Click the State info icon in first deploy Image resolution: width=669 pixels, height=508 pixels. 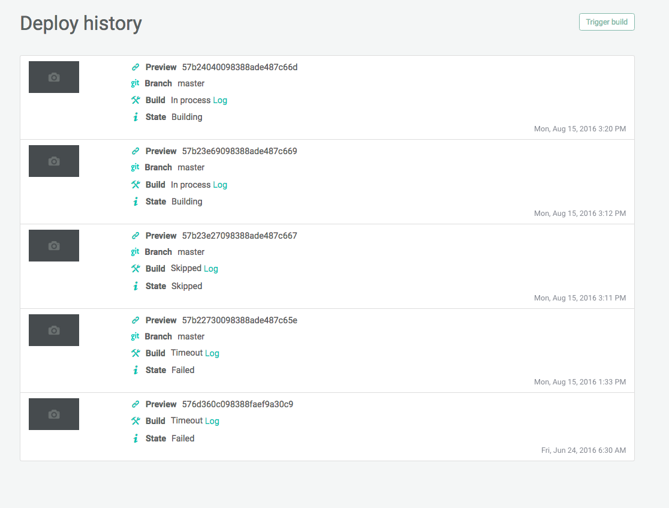(x=135, y=117)
